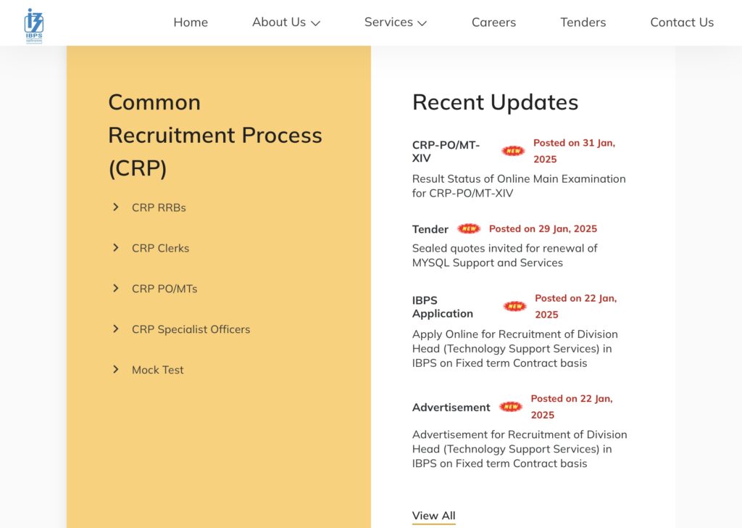Click the Advertisement update heading
This screenshot has height=528, width=742.
coord(451,408)
